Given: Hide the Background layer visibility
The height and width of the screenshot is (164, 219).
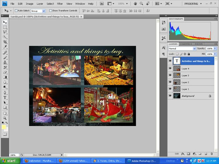Looking at the screenshot, I should (170, 96).
